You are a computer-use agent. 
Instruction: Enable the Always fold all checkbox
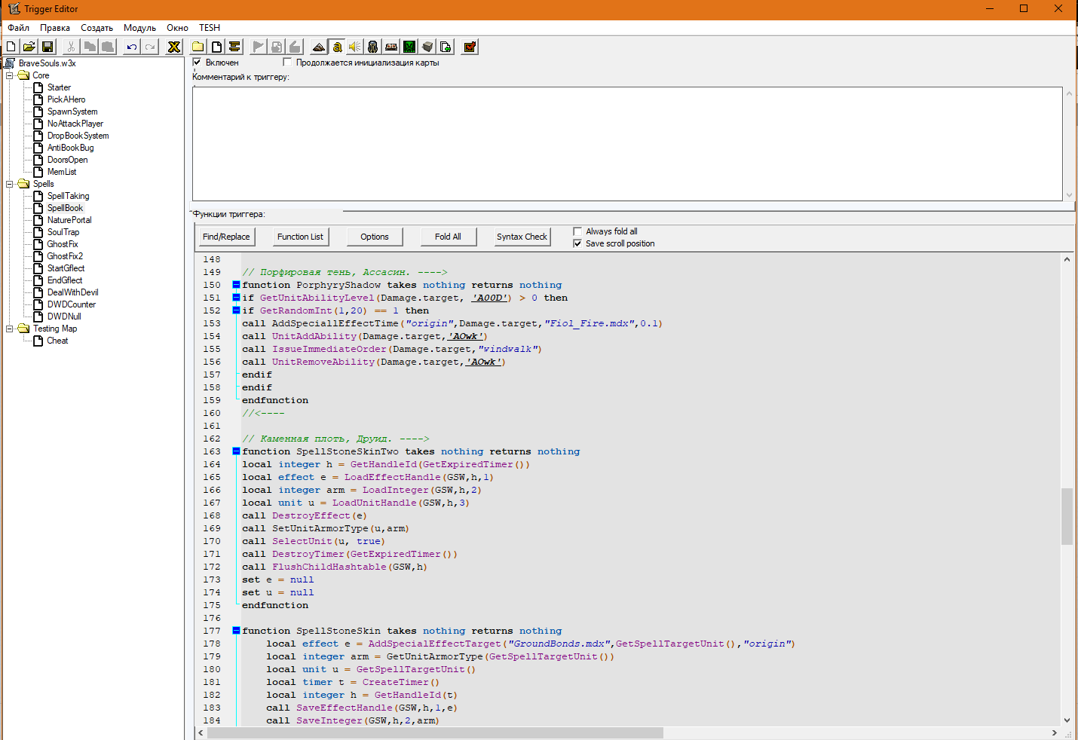pos(578,231)
